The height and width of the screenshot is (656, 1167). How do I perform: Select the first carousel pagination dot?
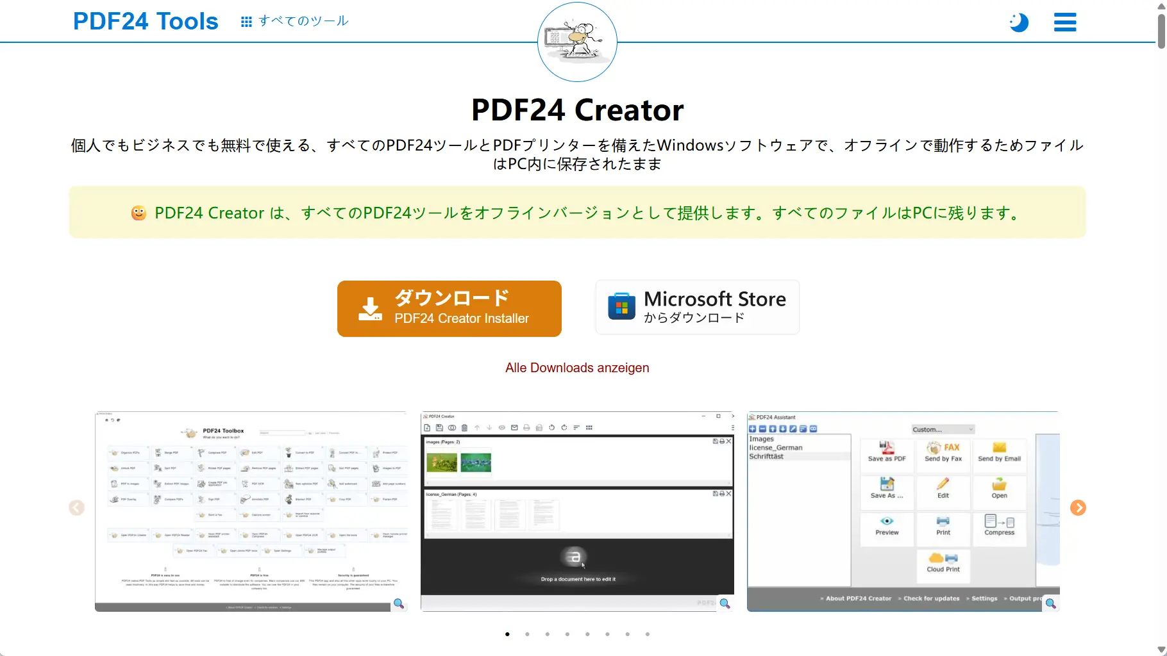click(x=507, y=634)
